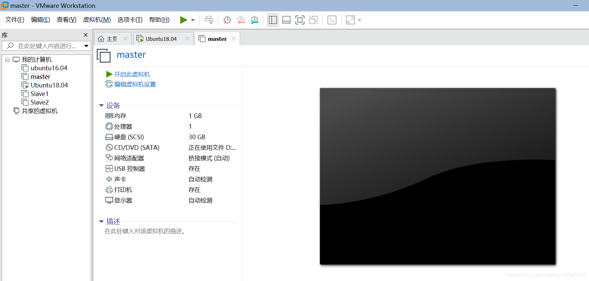The width and height of the screenshot is (589, 281).
Task: Open stretch display dropdown arrow
Action: 360,20
